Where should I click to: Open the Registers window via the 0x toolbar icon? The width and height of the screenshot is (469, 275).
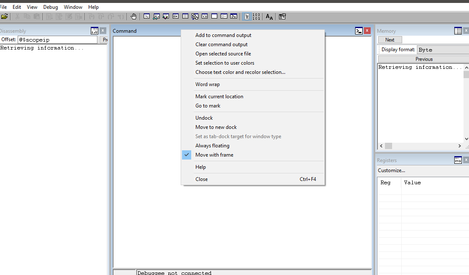point(176,16)
